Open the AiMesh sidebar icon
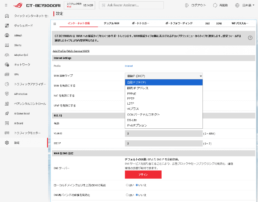Screen dimensions: 258x202 tap(7, 35)
